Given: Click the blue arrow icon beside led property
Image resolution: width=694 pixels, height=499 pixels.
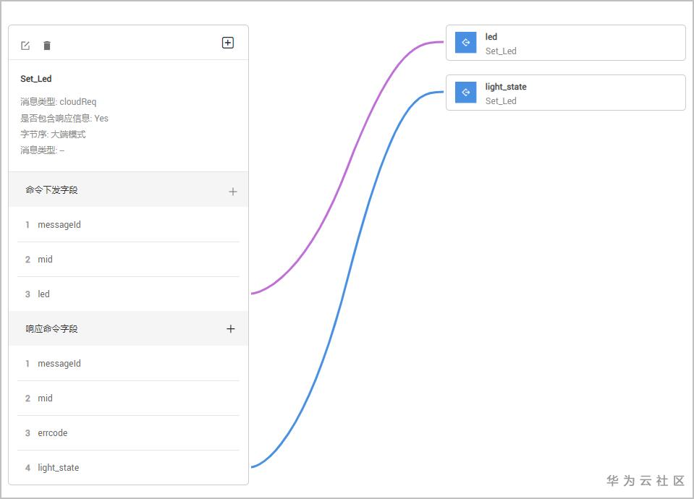Looking at the screenshot, I should coord(465,43).
